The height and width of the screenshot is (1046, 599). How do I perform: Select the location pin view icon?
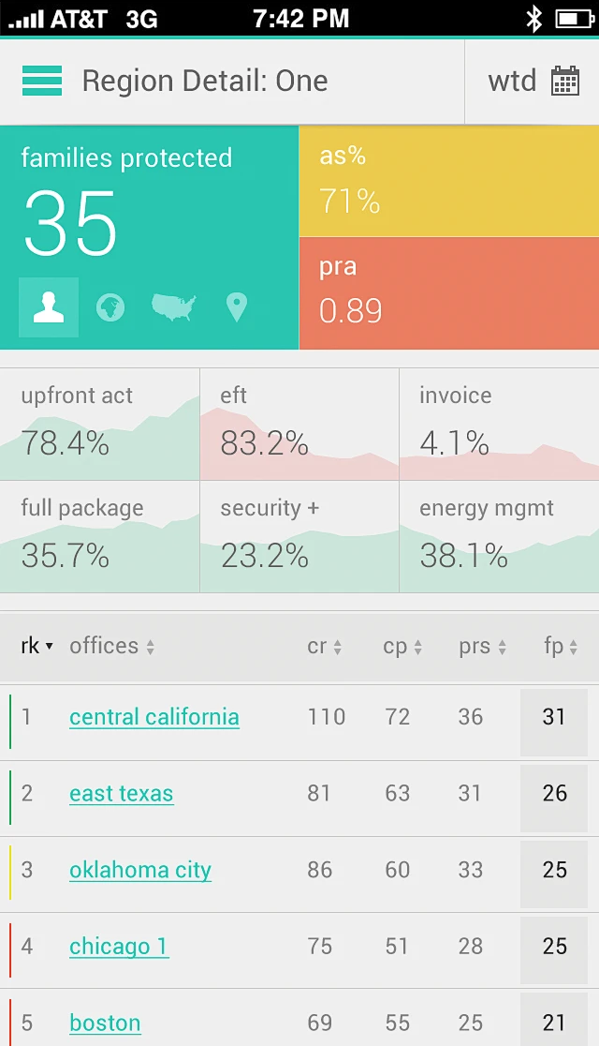pos(237,307)
